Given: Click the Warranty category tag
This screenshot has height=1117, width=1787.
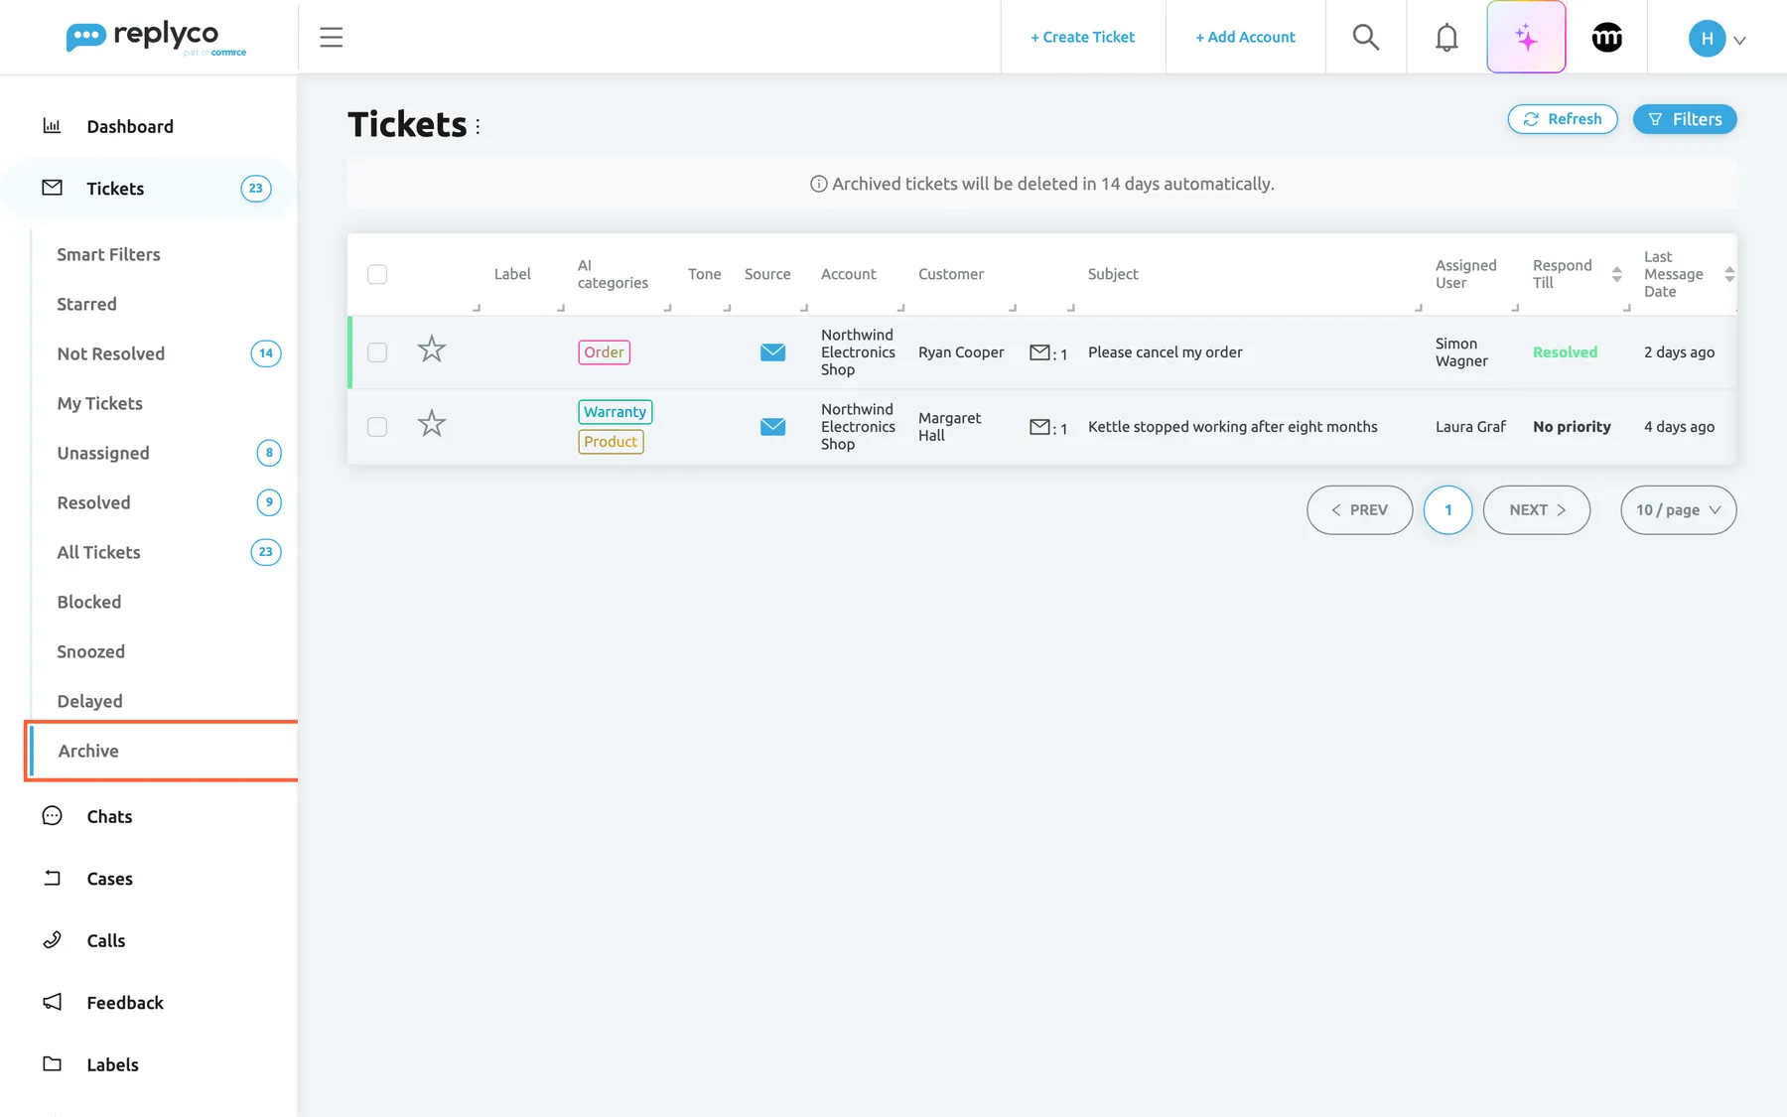Looking at the screenshot, I should click(x=616, y=412).
